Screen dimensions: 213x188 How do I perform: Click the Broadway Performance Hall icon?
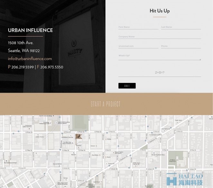click(x=51, y=123)
